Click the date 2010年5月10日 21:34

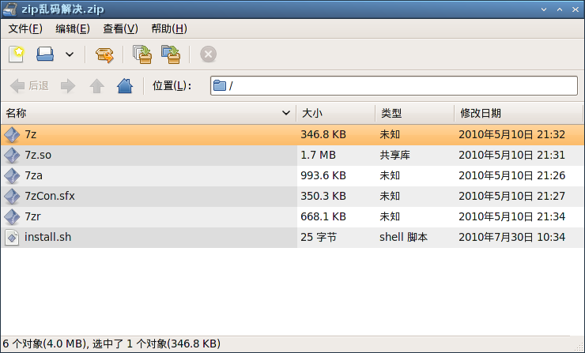(512, 216)
